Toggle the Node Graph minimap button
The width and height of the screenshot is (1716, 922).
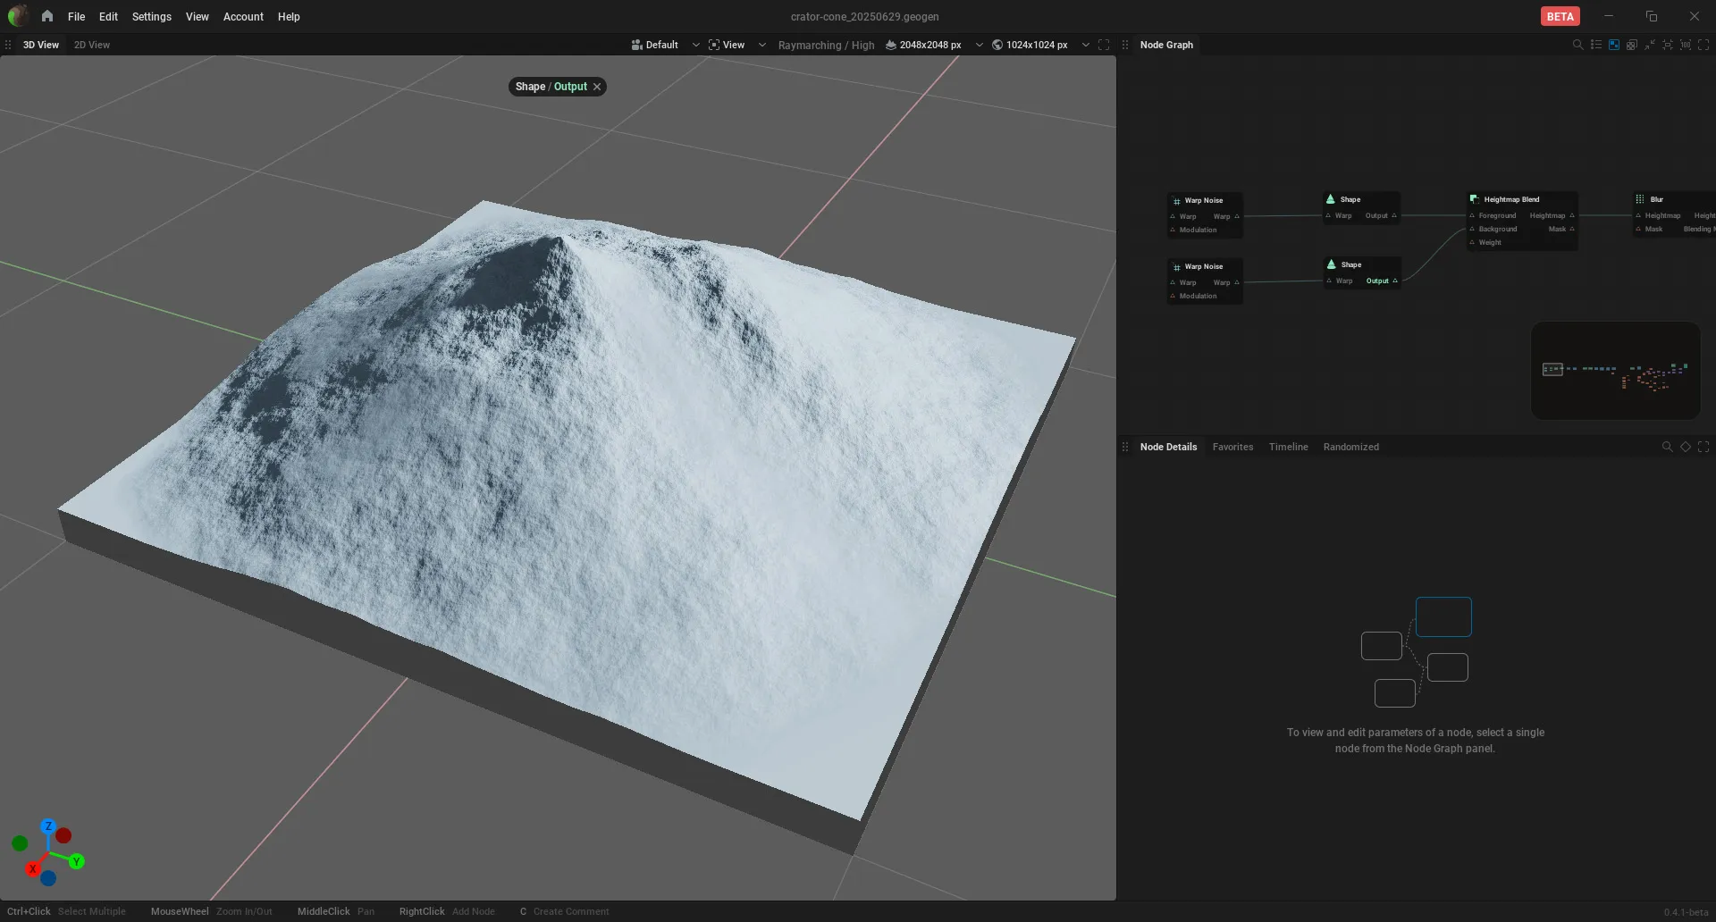[x=1614, y=45]
